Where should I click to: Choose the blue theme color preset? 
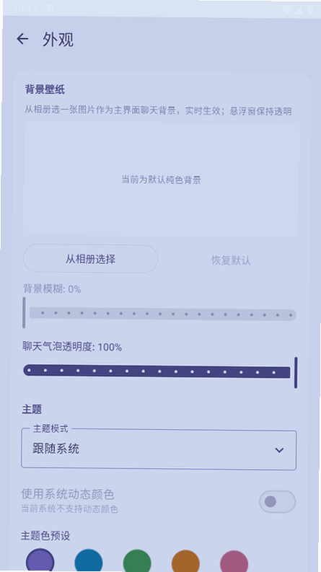[x=89, y=561]
